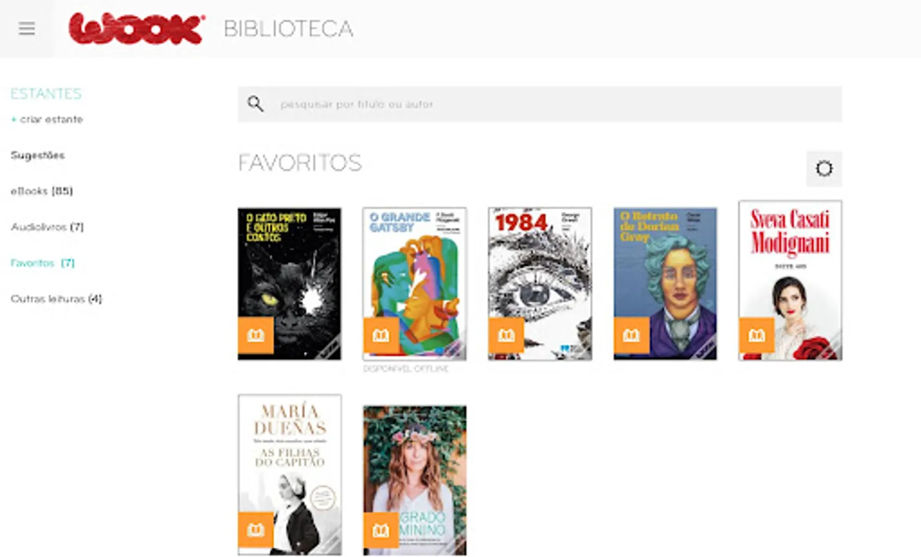This screenshot has height=557, width=921.
Task: Open the shelf settings gear icon
Action: tap(824, 168)
